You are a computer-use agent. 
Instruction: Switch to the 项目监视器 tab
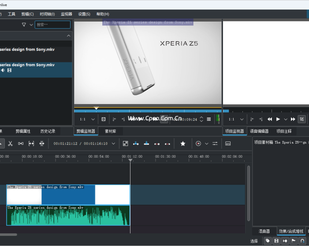pyautogui.click(x=235, y=131)
